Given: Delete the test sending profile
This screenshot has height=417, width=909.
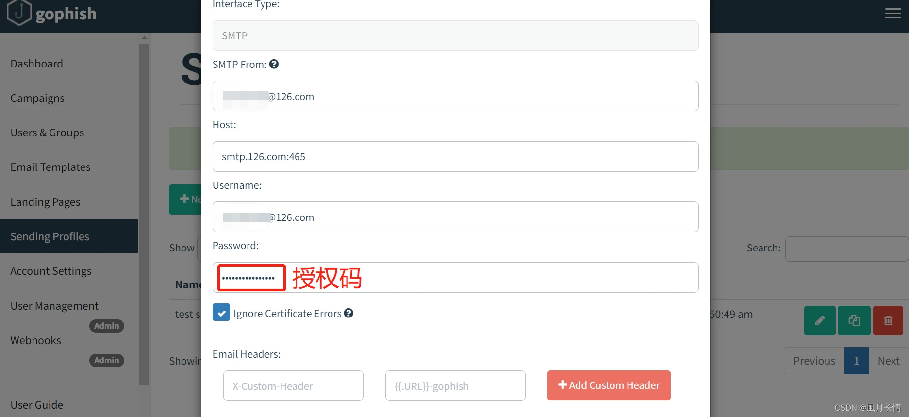Looking at the screenshot, I should click(888, 320).
